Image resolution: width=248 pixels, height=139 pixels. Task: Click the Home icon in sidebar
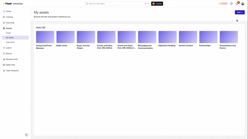point(4,11)
